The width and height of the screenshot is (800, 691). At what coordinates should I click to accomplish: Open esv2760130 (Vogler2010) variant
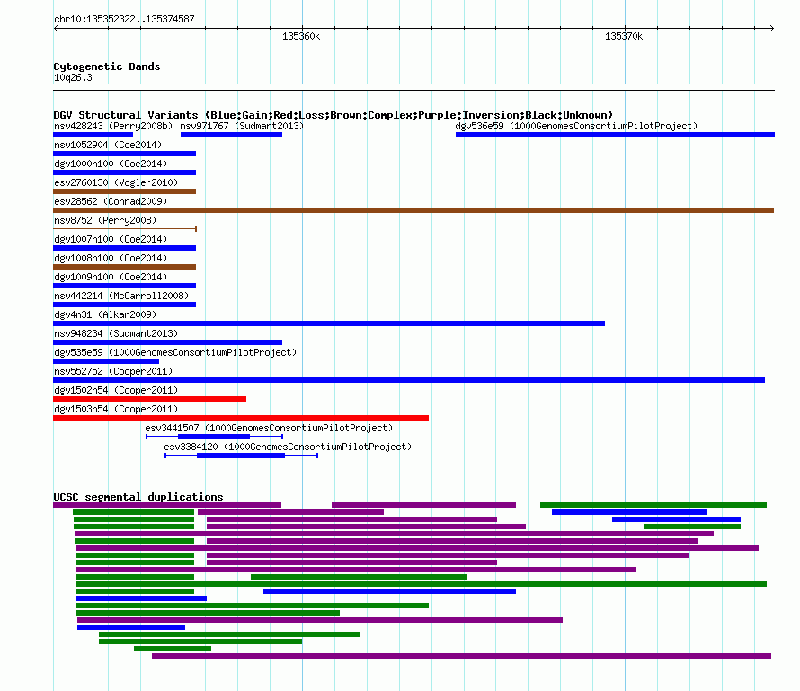click(116, 182)
